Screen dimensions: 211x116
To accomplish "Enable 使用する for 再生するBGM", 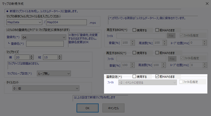I will pyautogui.click(x=134, y=30).
